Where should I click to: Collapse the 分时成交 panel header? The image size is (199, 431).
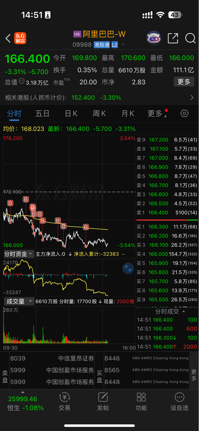tap(170, 311)
